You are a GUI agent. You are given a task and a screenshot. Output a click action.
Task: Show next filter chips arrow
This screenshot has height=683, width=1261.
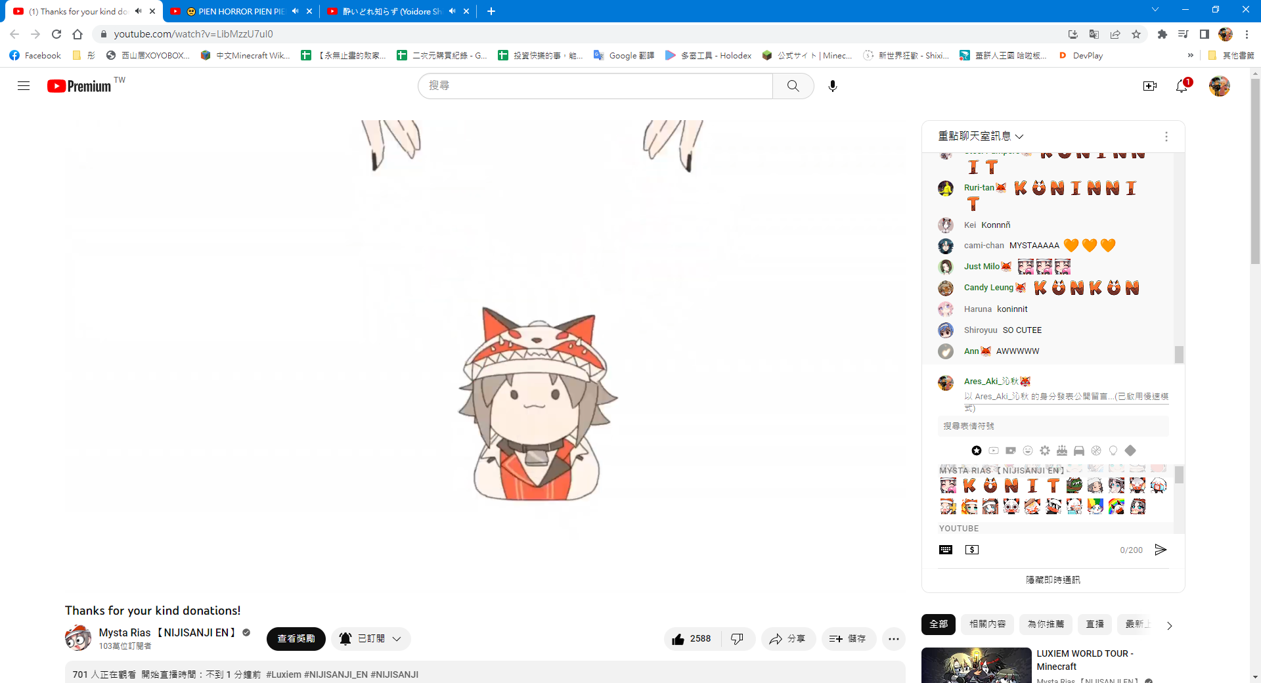coord(1169,625)
